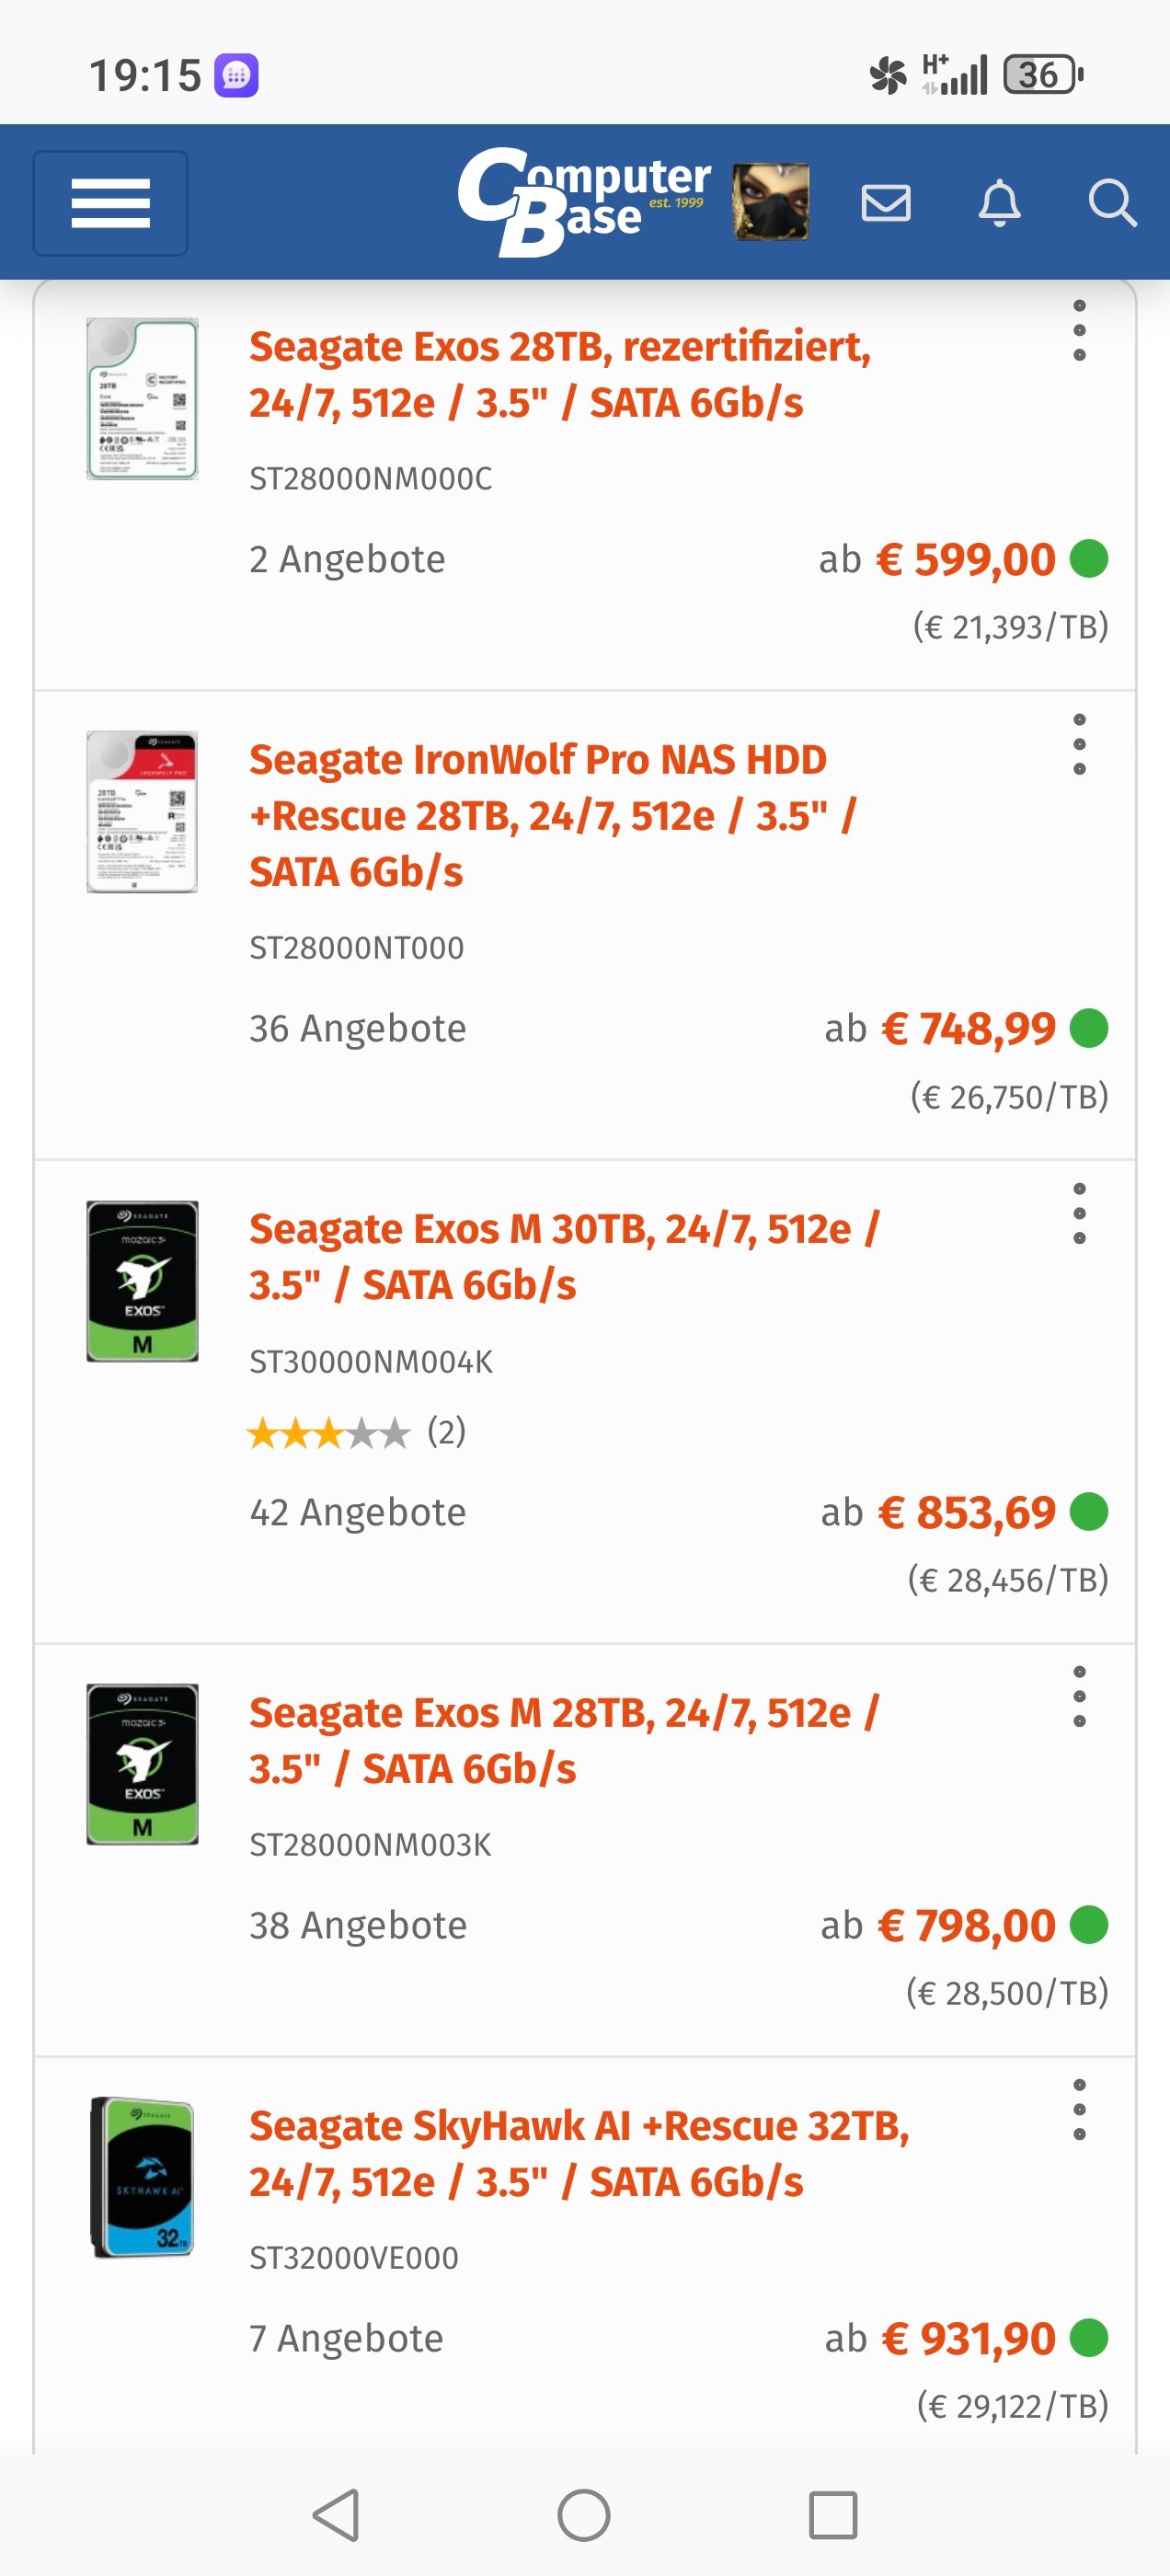Go to the ComputerBase home logo
The width and height of the screenshot is (1170, 2576).
coord(583,201)
